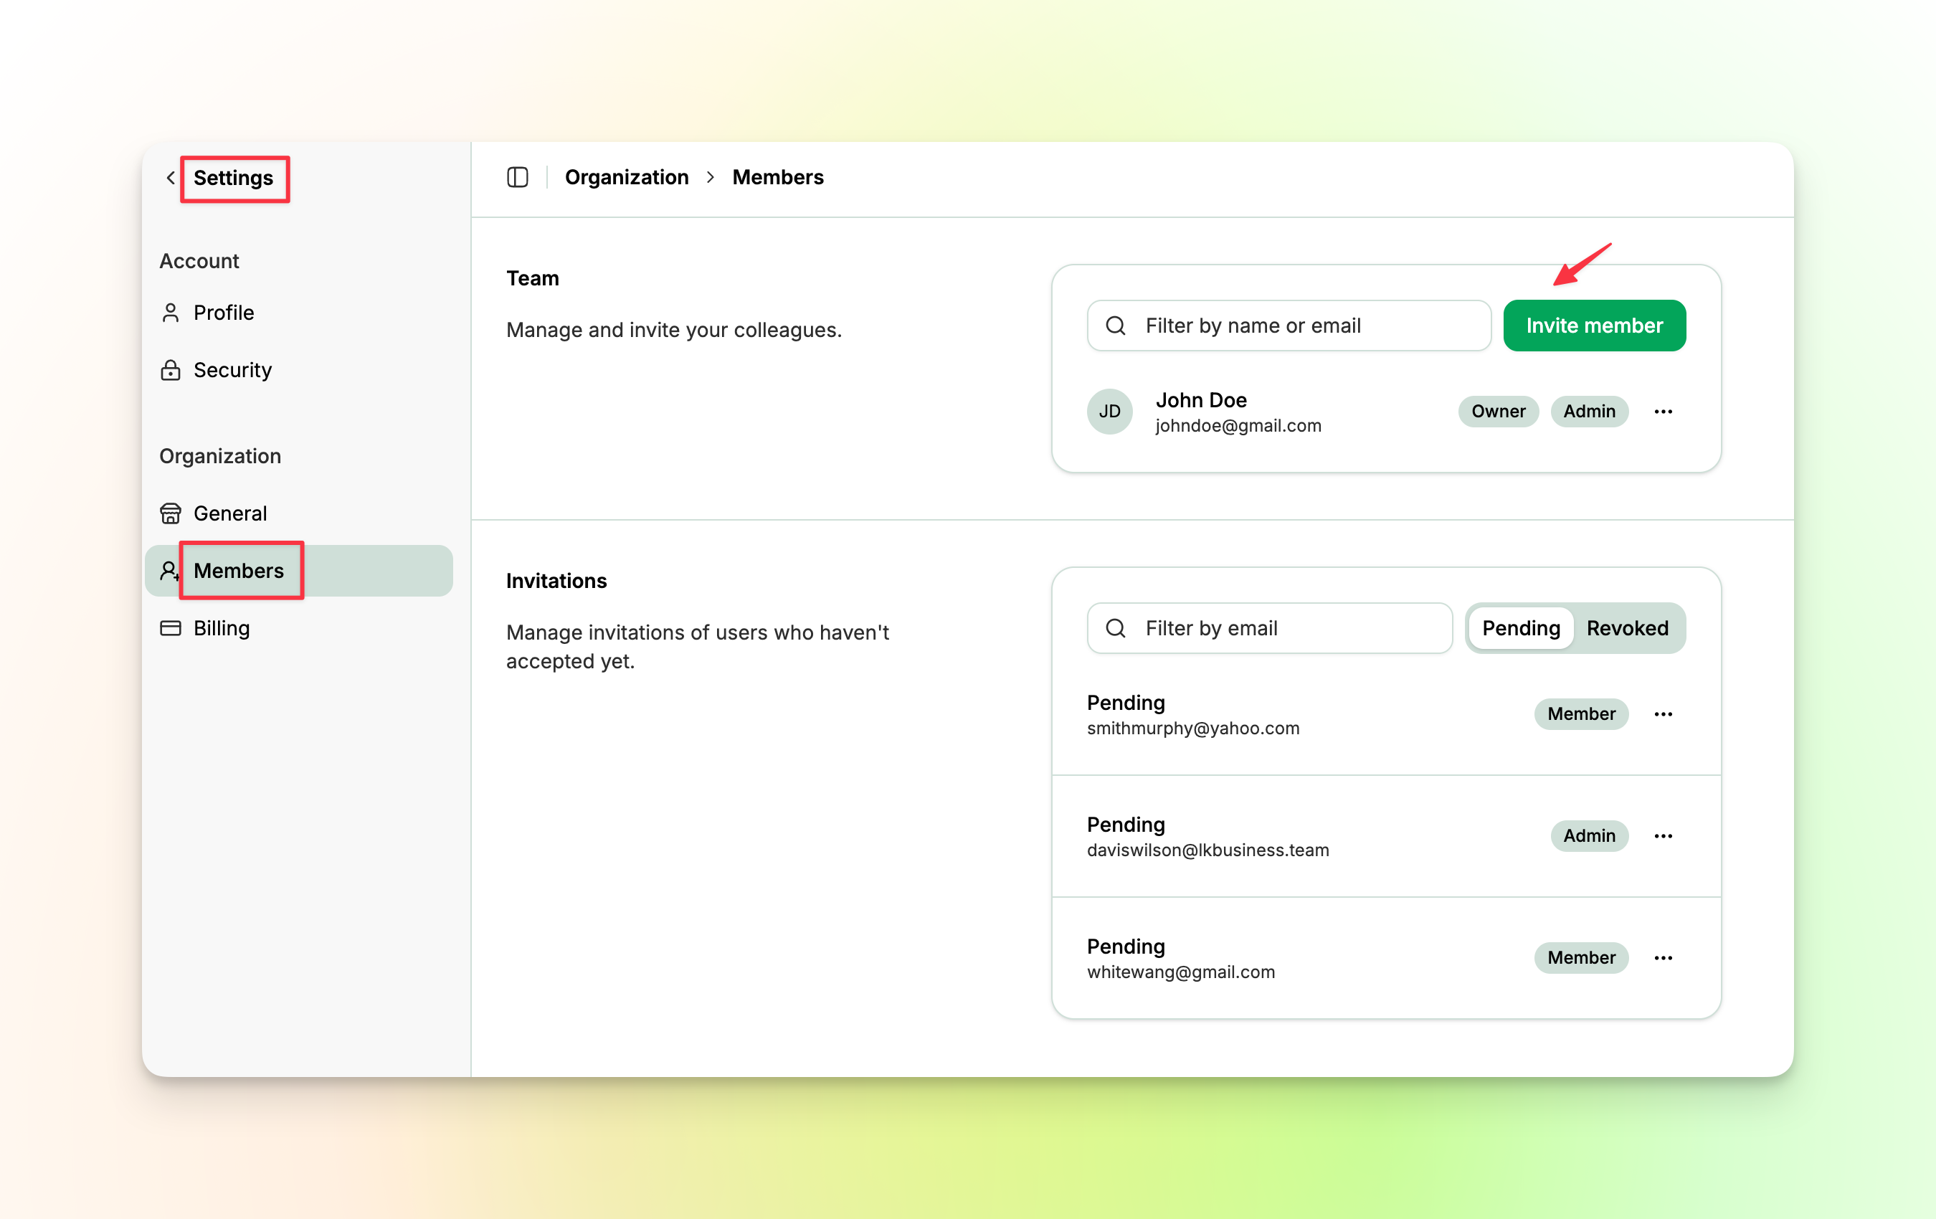Go to Security settings page
The image size is (1936, 1219).
pyautogui.click(x=232, y=370)
